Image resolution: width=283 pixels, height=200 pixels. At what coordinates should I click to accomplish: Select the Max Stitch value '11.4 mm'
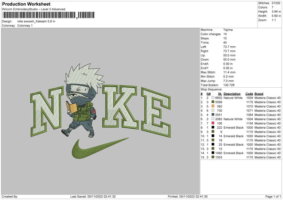coord(229,72)
